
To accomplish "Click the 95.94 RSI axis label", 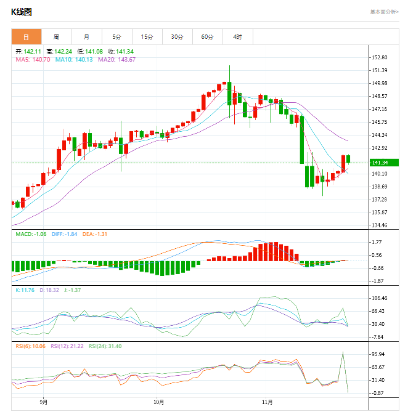I will tap(378, 355).
